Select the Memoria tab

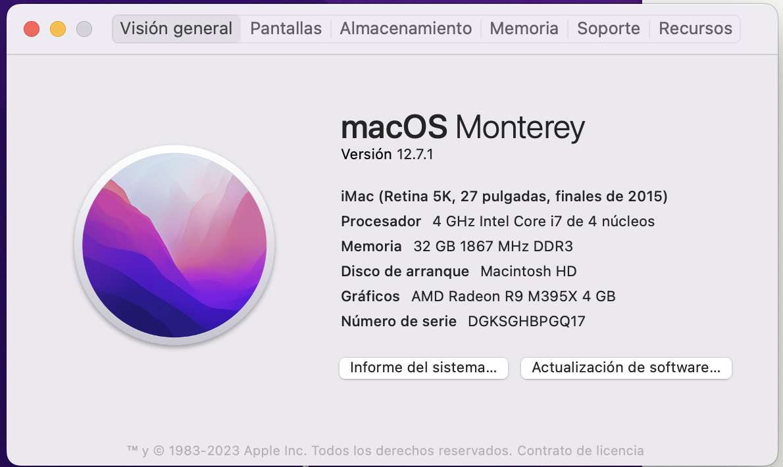point(524,29)
